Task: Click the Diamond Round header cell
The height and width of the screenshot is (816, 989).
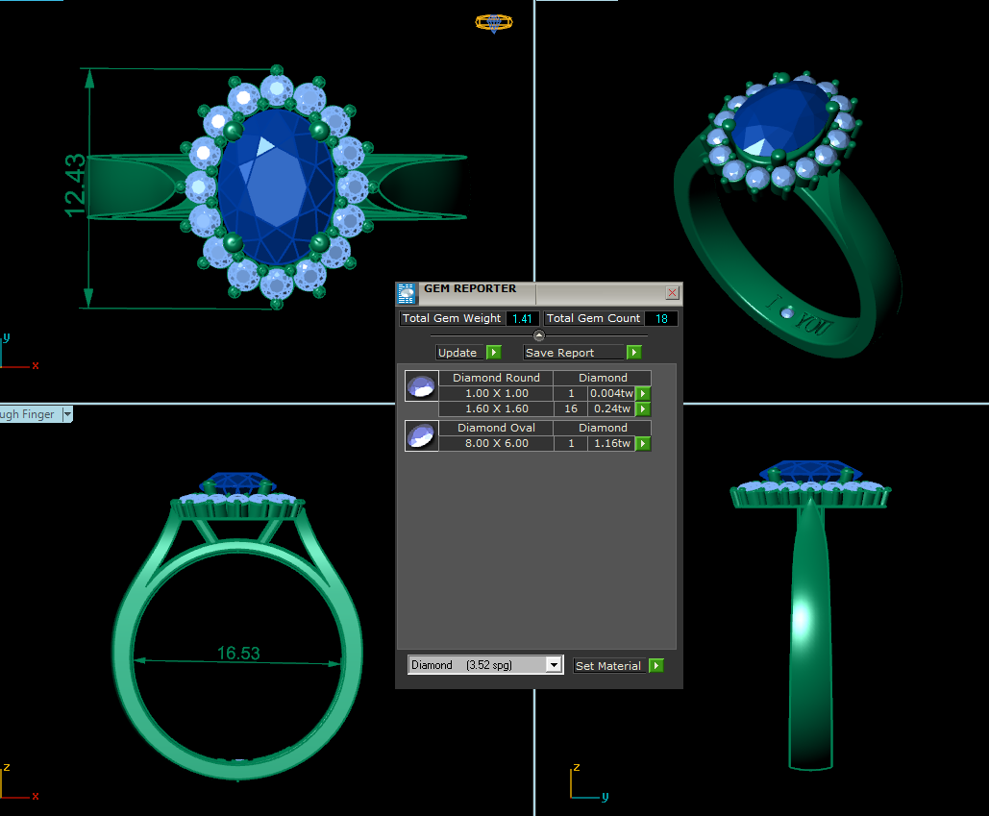Action: (x=496, y=378)
